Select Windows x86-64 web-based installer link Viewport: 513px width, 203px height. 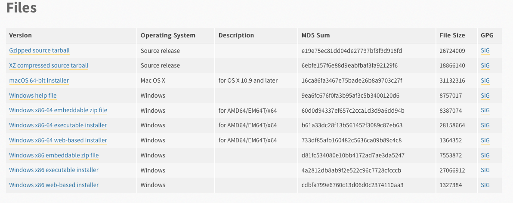coord(58,140)
